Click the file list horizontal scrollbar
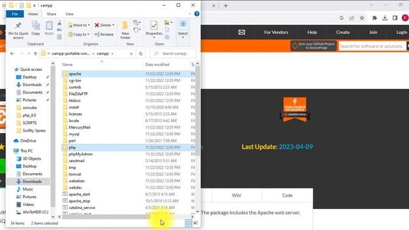The image size is (409, 230). click(x=106, y=217)
